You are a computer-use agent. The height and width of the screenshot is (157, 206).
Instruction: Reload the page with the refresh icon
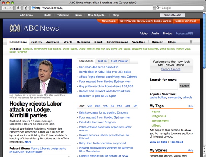[x=18, y=8]
